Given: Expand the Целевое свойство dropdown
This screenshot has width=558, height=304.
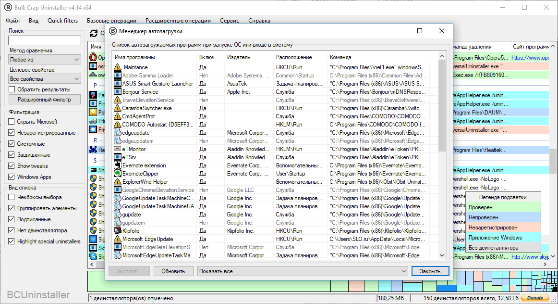Looking at the screenshot, I should 45,79.
